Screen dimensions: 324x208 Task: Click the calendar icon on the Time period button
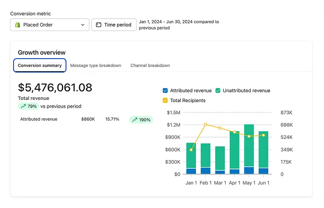(98, 25)
